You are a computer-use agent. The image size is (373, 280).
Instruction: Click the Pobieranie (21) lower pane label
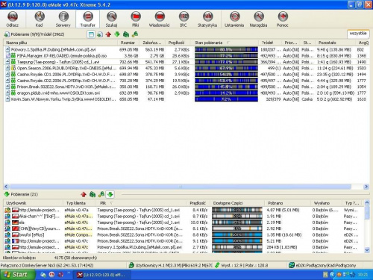click(x=24, y=194)
